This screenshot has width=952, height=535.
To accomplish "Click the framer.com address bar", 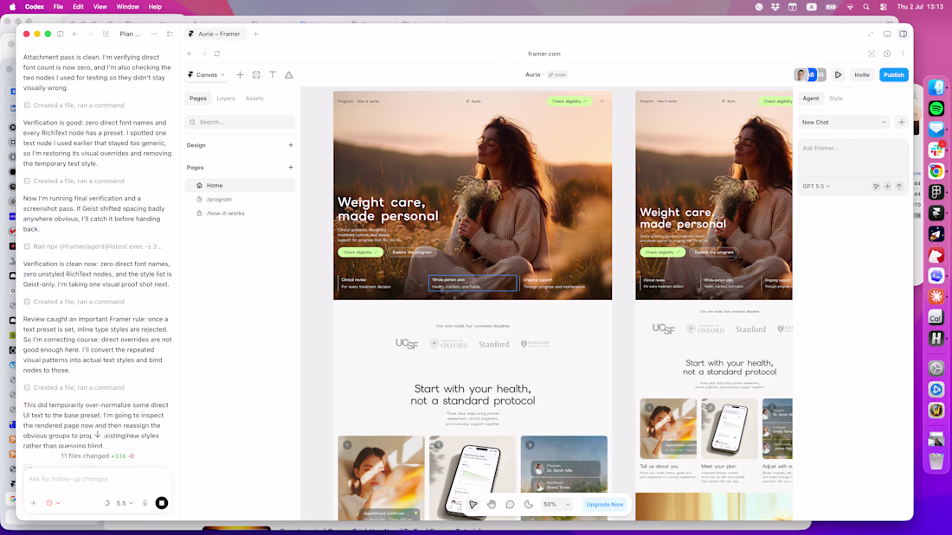I will pyautogui.click(x=544, y=54).
